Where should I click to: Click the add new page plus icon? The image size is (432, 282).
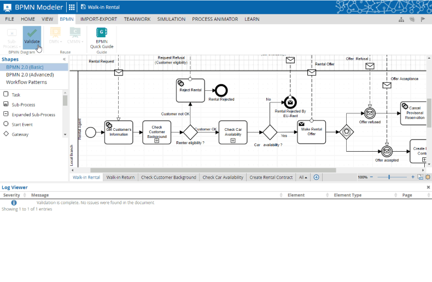click(316, 177)
